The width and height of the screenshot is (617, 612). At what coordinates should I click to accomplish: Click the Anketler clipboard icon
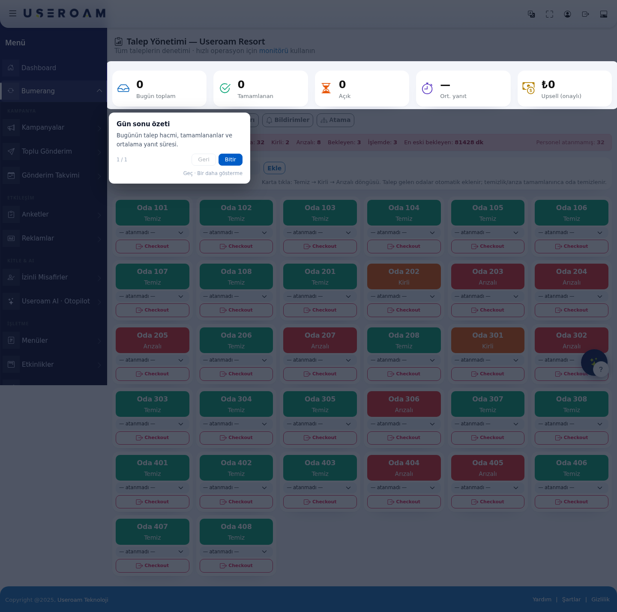(x=11, y=214)
